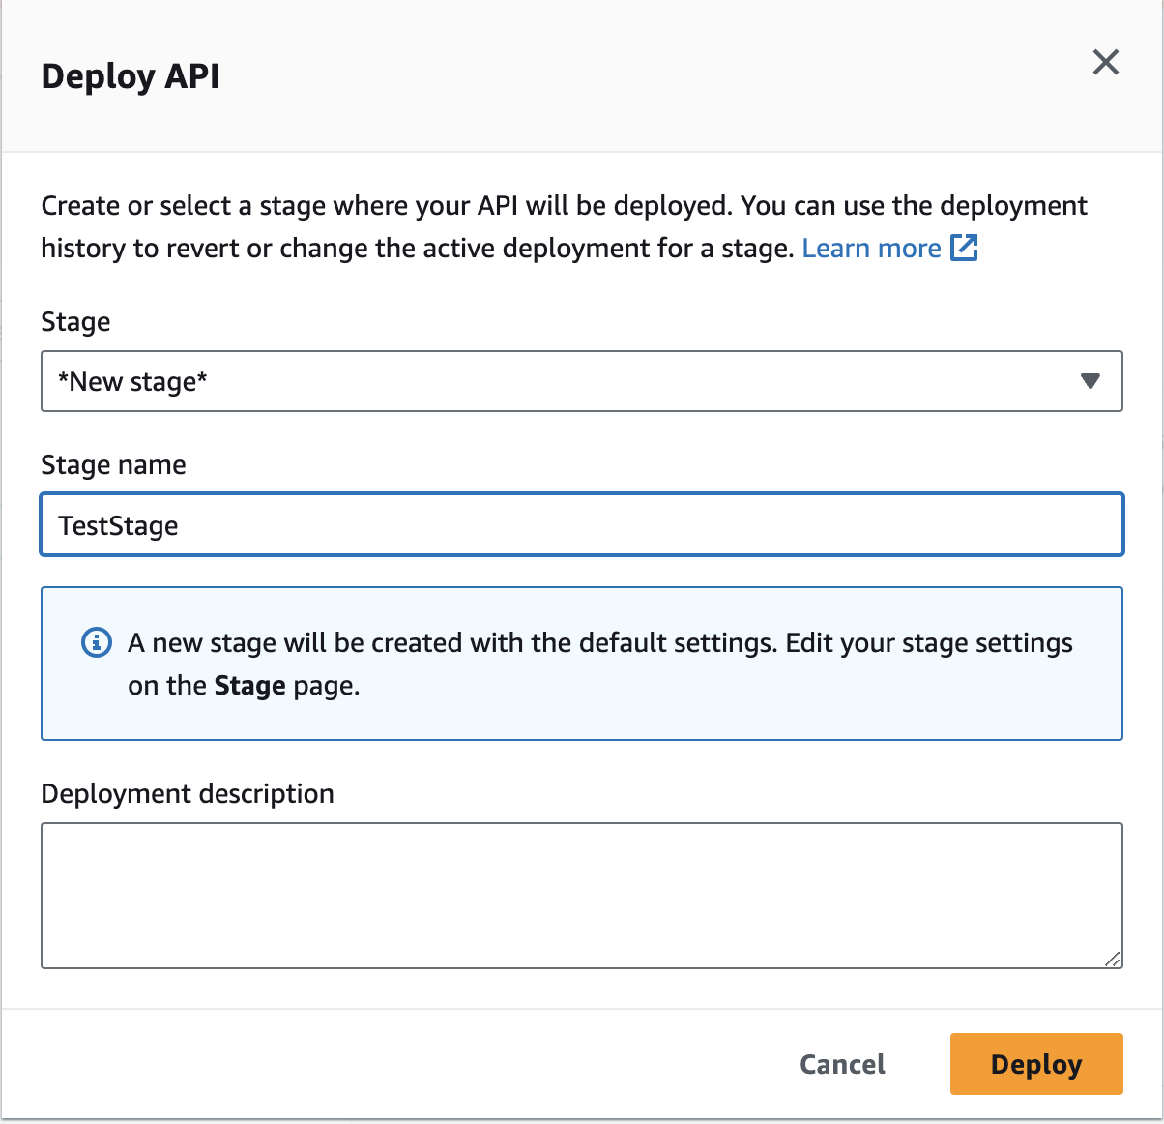Click the bold Stage text in the notice
This screenshot has width=1164, height=1124.
[x=248, y=685]
